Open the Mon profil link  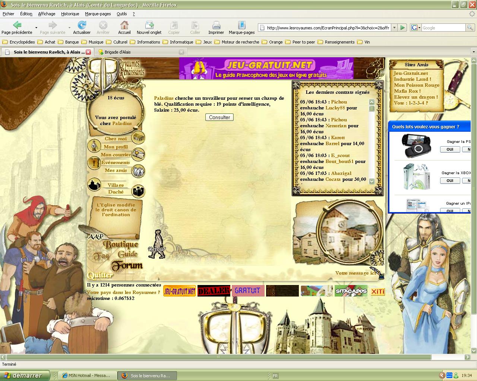(x=116, y=147)
